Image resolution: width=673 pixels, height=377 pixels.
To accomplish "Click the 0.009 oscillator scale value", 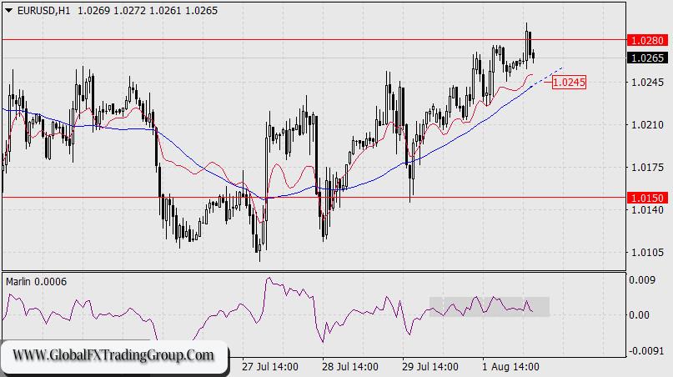I will 641,280.
